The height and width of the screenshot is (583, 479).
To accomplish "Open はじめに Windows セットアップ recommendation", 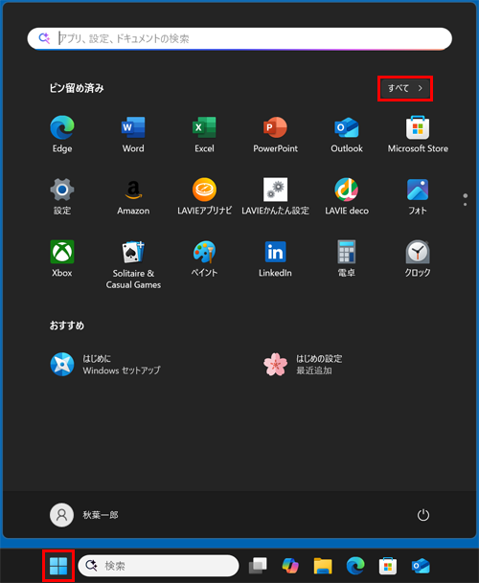I will click(x=105, y=365).
